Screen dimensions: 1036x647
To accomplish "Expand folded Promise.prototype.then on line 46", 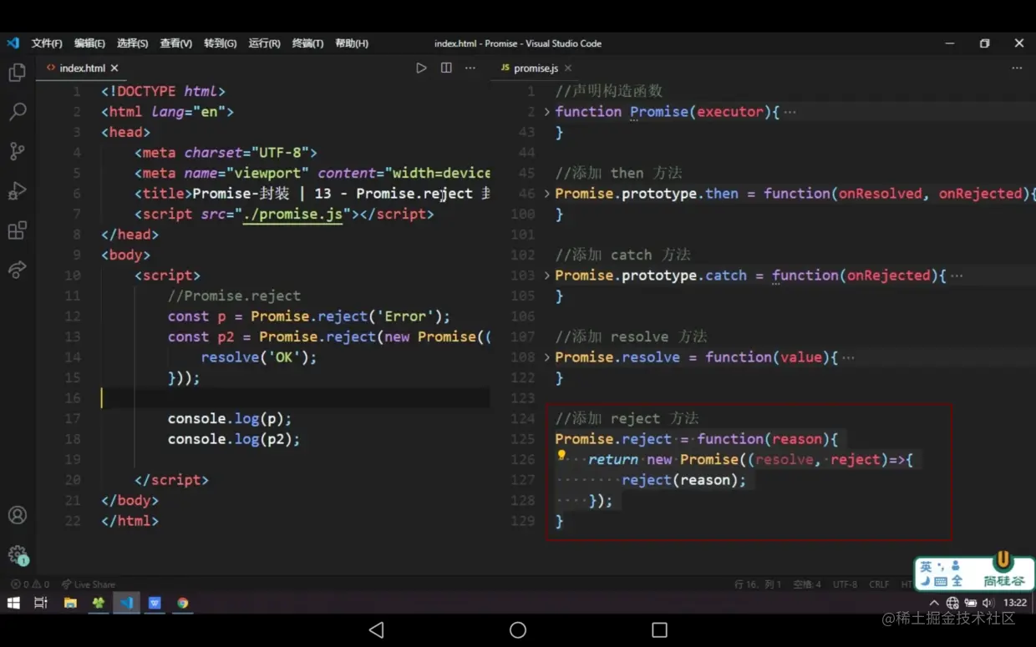I will coord(547,194).
